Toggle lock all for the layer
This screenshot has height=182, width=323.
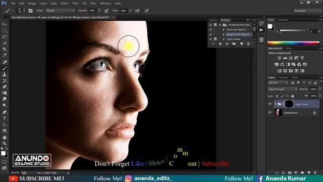[293, 96]
